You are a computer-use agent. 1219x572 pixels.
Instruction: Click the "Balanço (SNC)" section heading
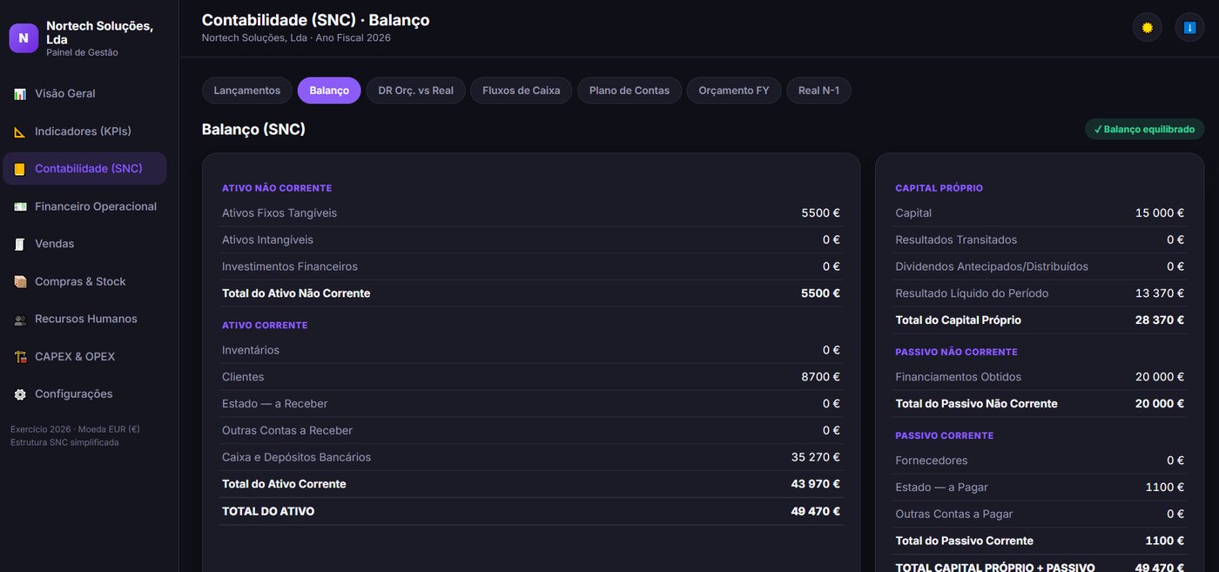(253, 129)
